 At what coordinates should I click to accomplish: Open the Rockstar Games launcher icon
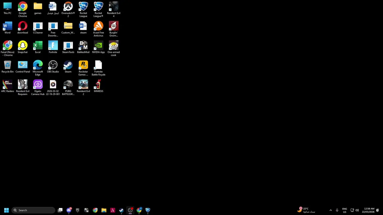pyautogui.click(x=83, y=68)
